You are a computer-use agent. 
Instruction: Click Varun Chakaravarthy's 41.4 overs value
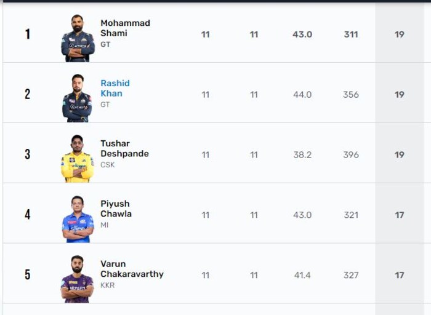click(302, 276)
